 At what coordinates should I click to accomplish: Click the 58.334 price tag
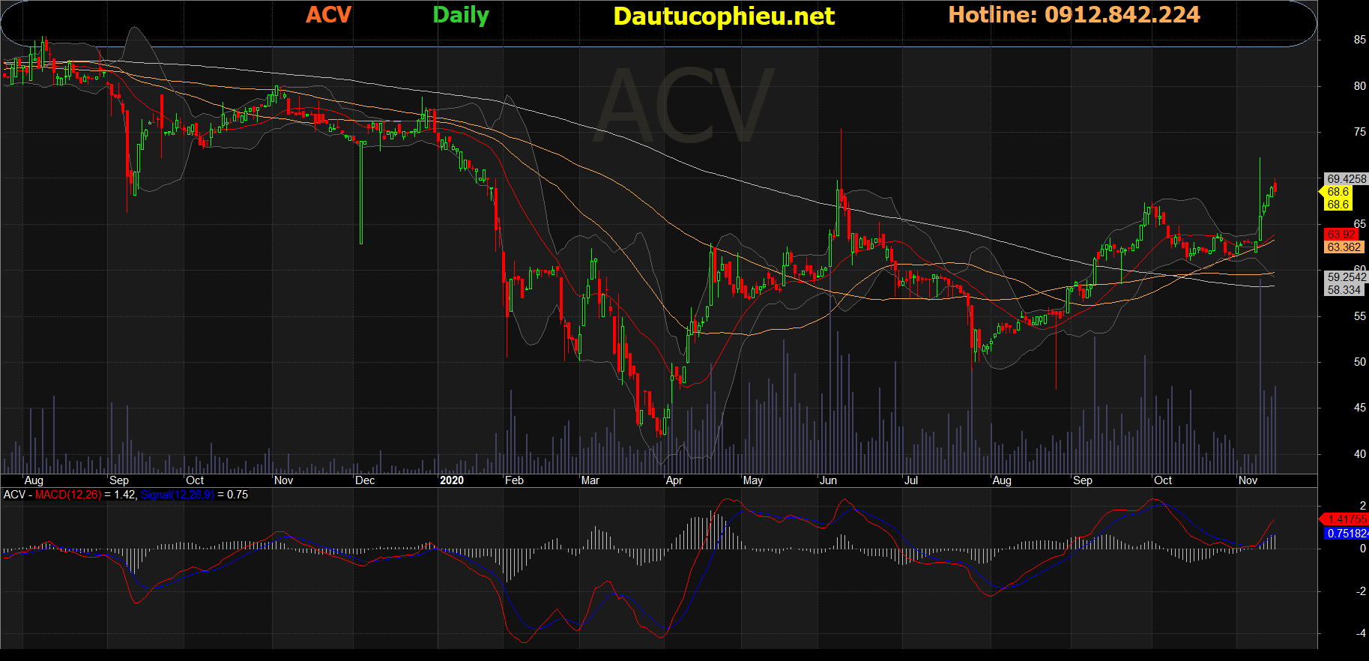click(1344, 290)
